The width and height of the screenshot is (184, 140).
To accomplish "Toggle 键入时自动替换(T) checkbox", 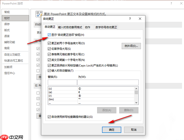I will 49,71.
